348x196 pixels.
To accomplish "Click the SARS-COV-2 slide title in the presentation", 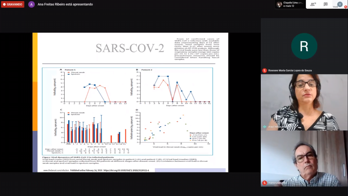I will pyautogui.click(x=130, y=48).
